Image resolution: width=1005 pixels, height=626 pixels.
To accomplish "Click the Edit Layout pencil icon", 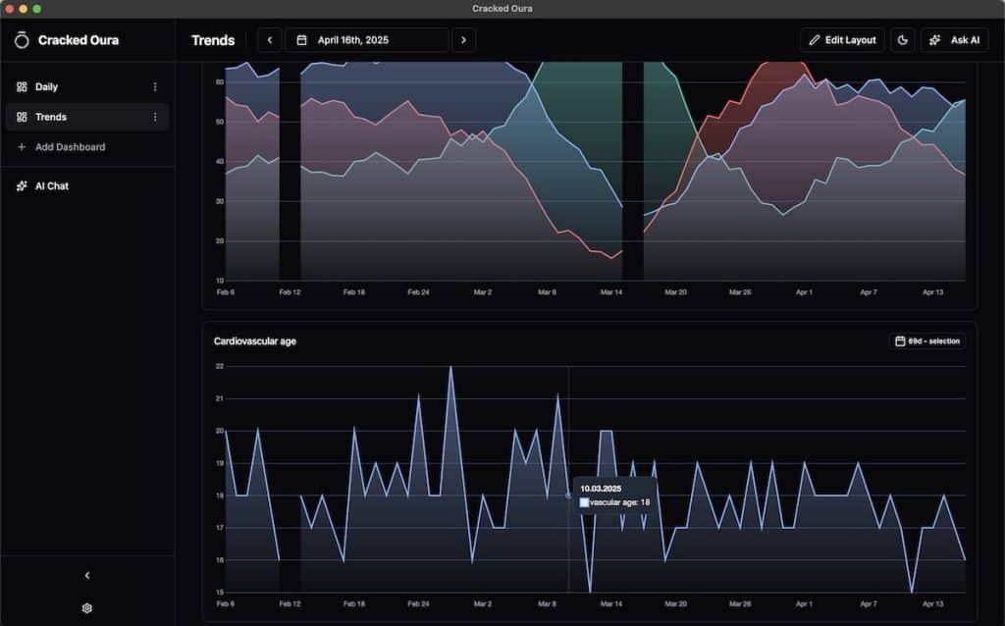I will pyautogui.click(x=815, y=40).
